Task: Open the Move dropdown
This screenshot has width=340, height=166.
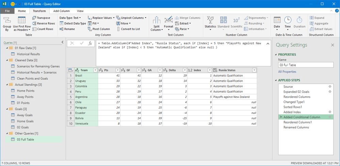Action: pyautogui.click(x=124, y=23)
